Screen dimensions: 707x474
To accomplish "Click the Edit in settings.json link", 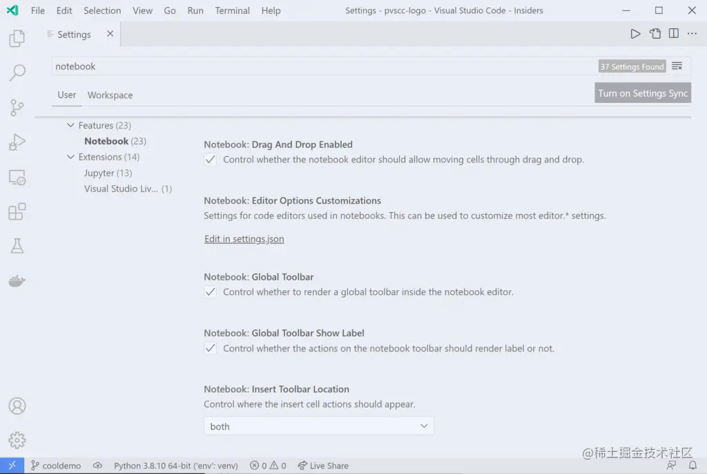I will point(244,238).
